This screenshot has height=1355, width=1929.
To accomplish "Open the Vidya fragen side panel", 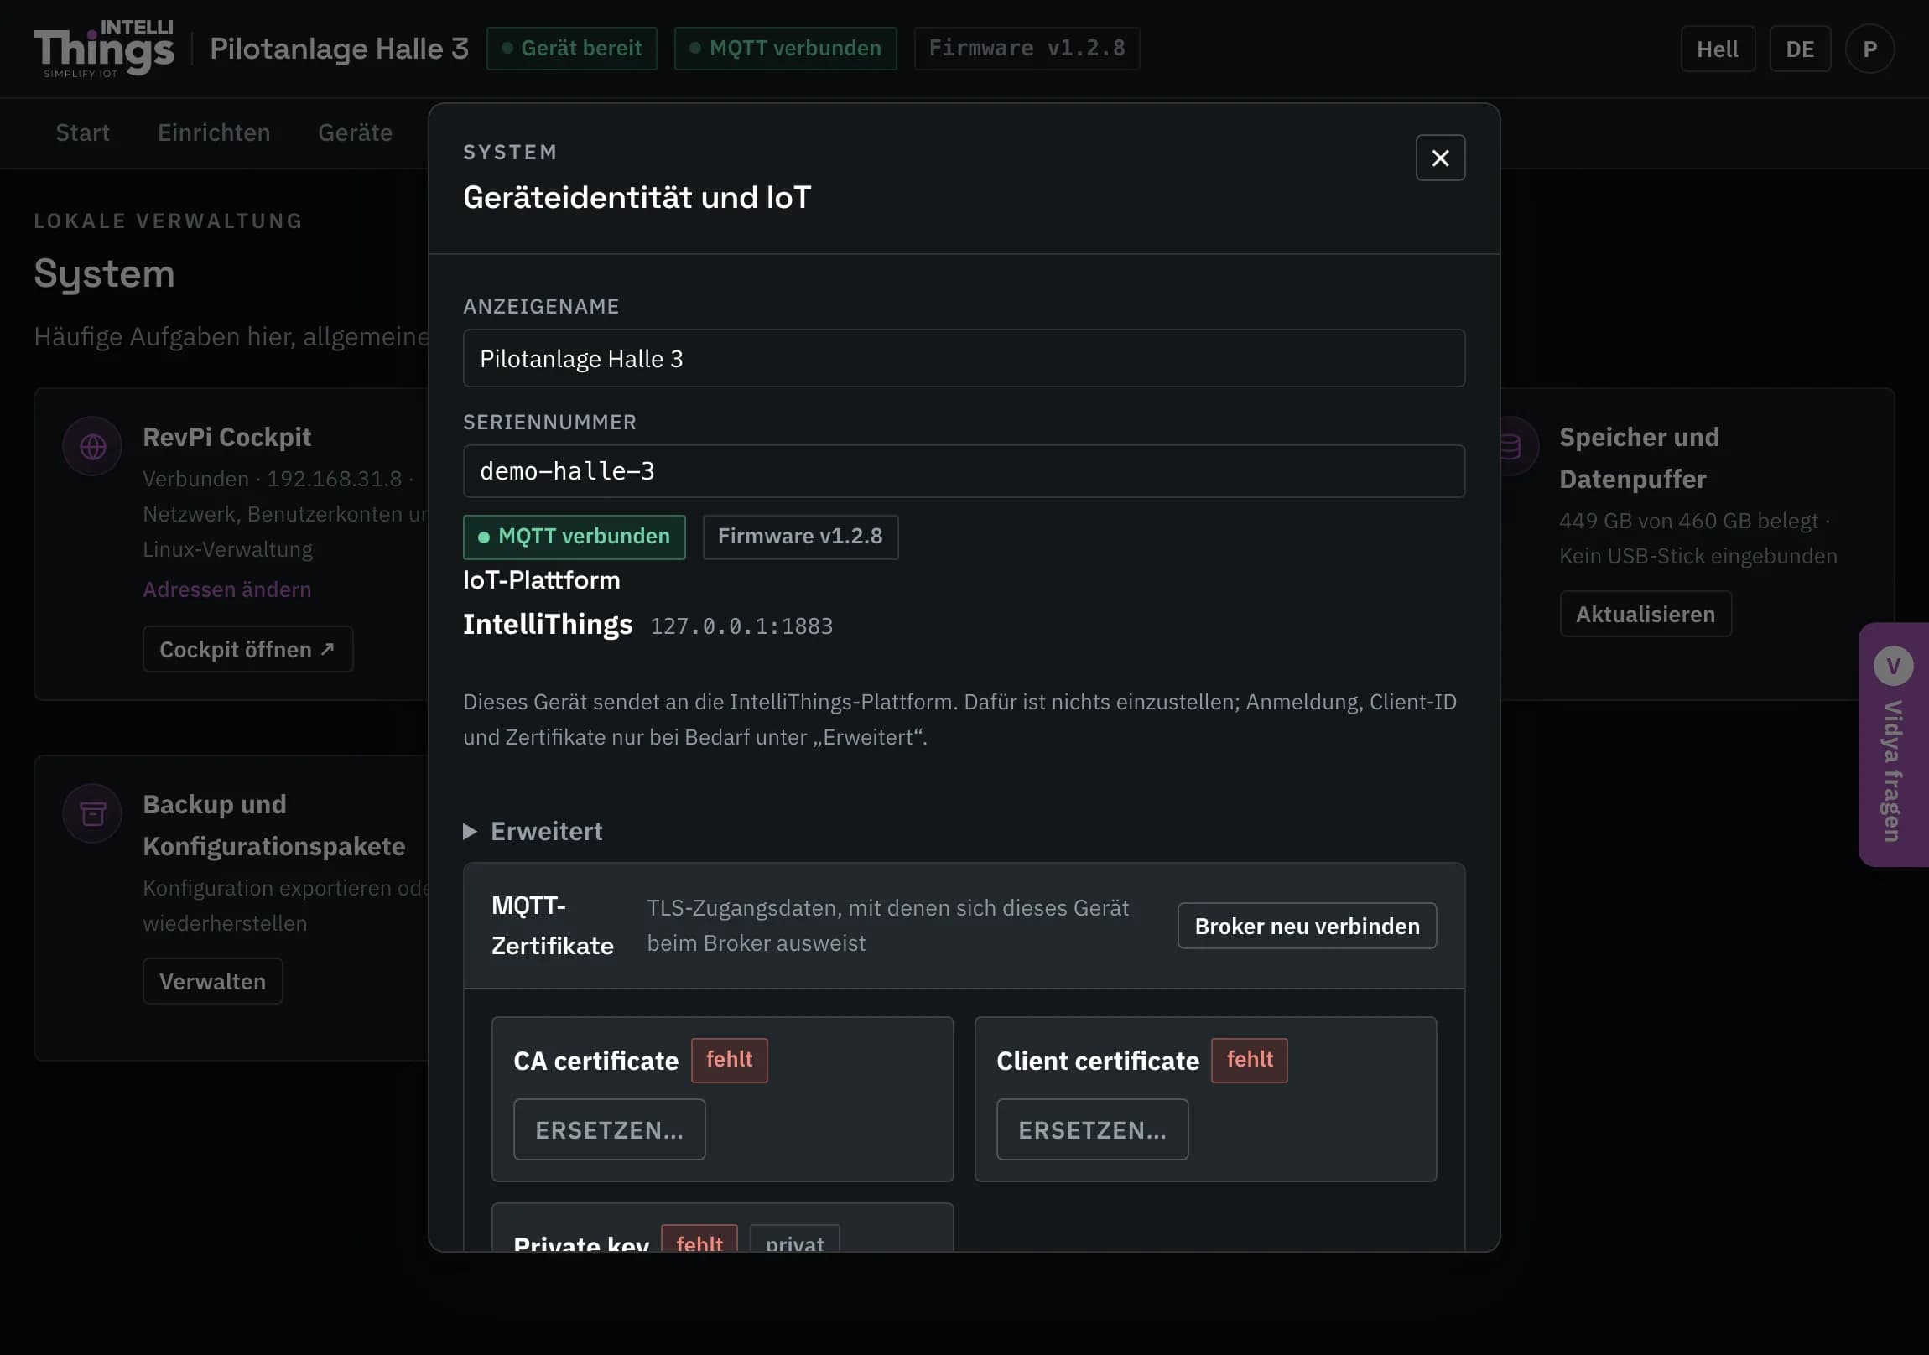I will [1893, 745].
